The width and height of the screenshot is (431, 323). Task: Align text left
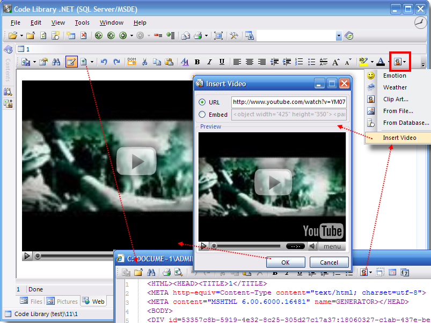(x=237, y=62)
